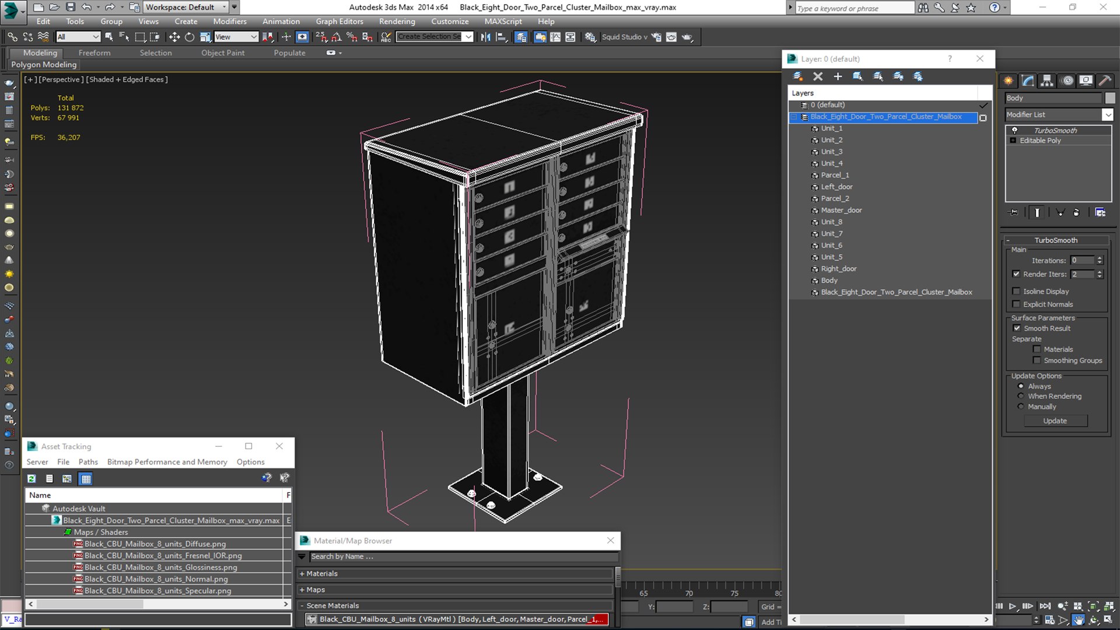The width and height of the screenshot is (1120, 630).
Task: Open the Modifier List dropdown
Action: [1108, 115]
